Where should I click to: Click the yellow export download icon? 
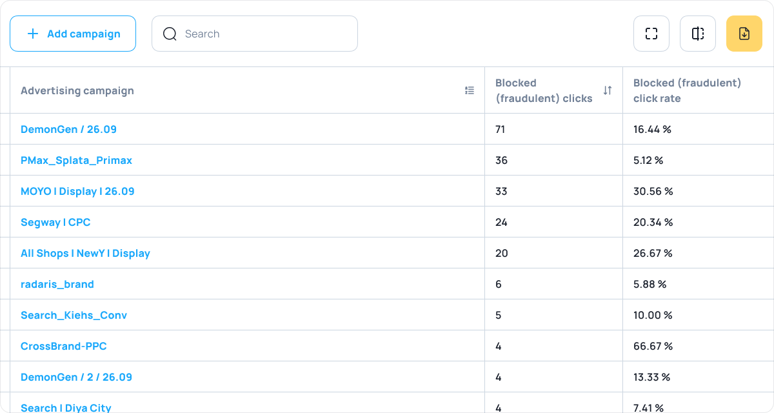click(x=744, y=34)
